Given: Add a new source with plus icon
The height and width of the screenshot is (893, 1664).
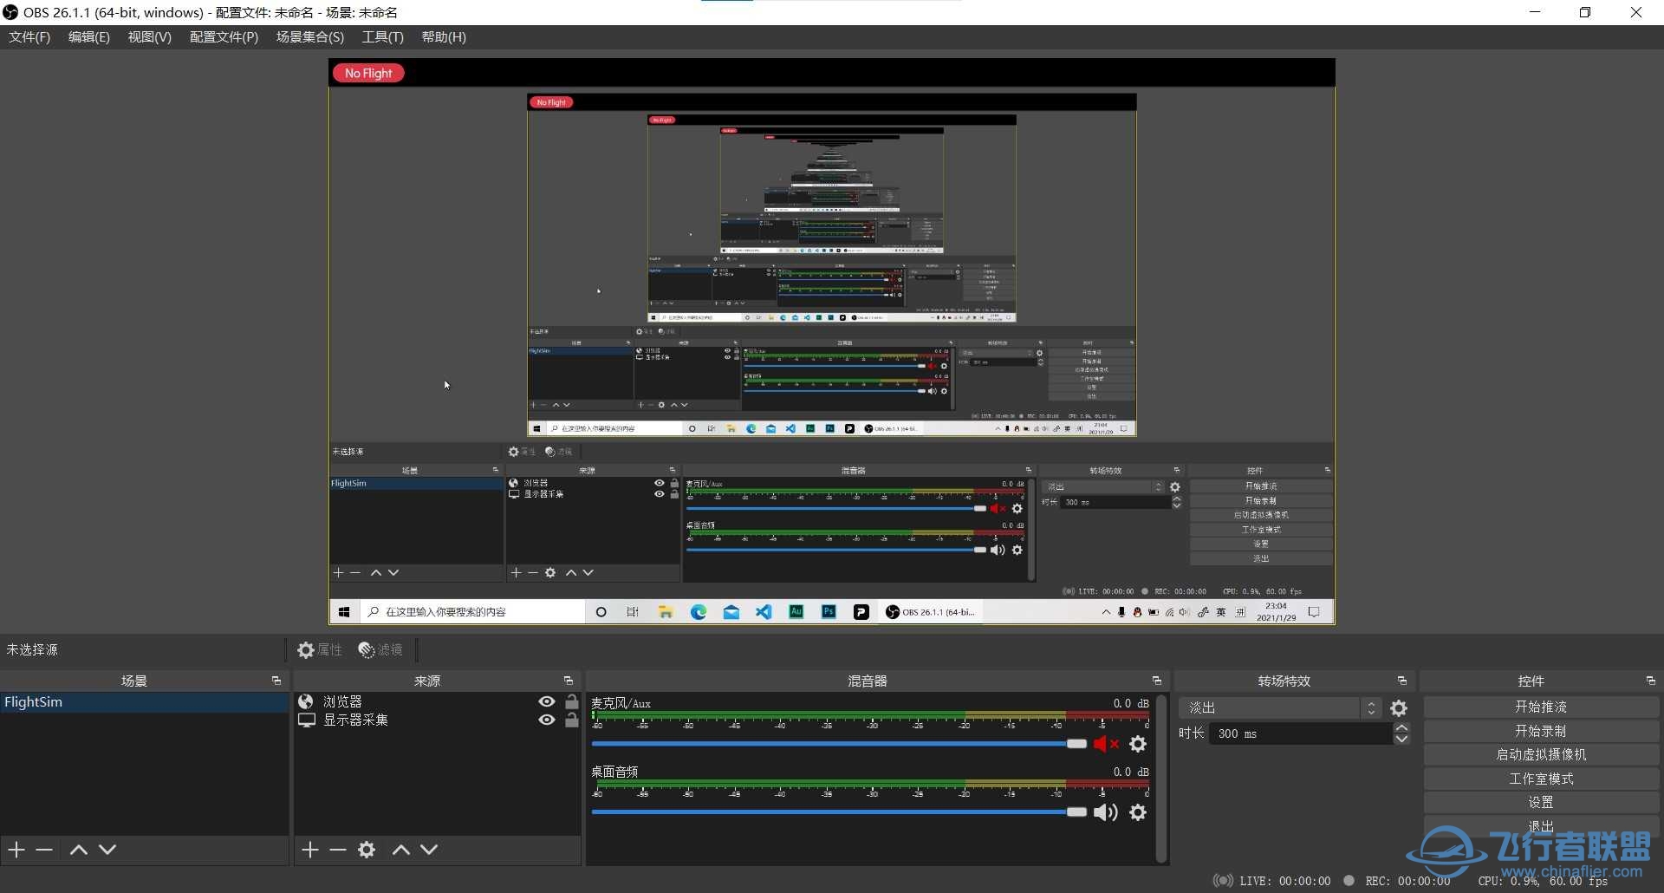Looking at the screenshot, I should [310, 850].
